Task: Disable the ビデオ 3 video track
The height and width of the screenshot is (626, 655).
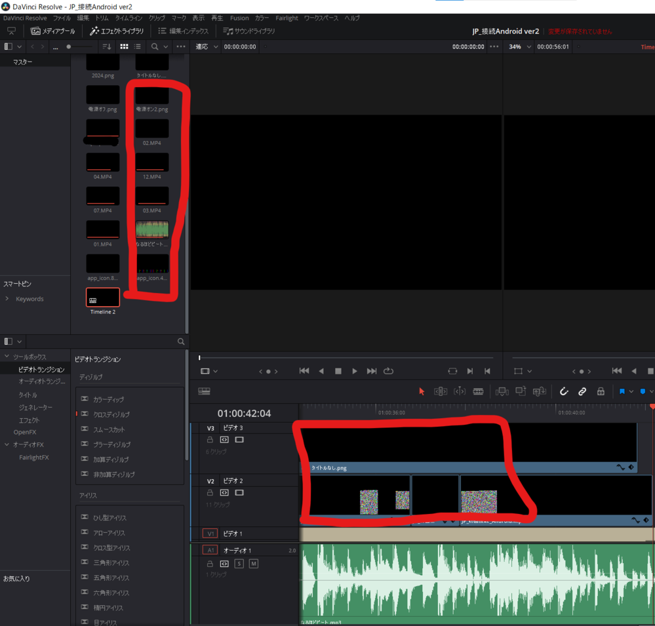Action: 239,440
